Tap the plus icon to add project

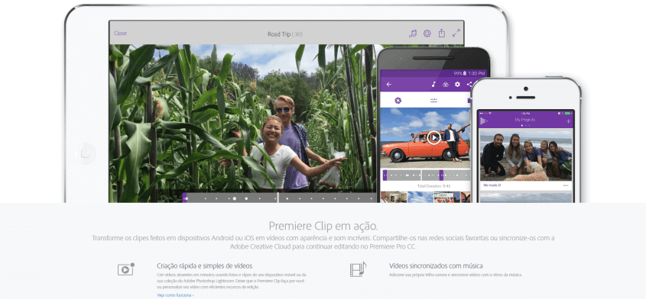[569, 121]
